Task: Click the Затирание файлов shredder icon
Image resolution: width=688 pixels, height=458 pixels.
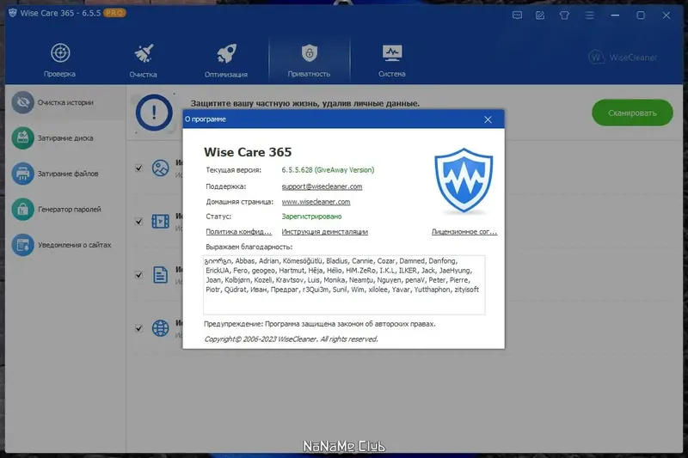Action: [x=23, y=174]
